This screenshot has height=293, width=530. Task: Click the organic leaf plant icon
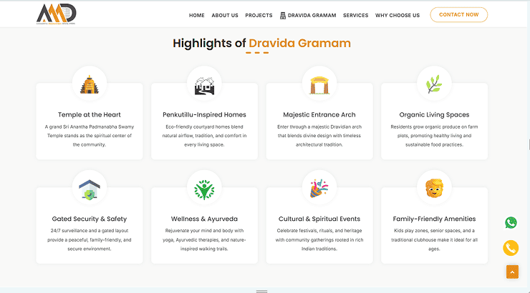(x=434, y=84)
